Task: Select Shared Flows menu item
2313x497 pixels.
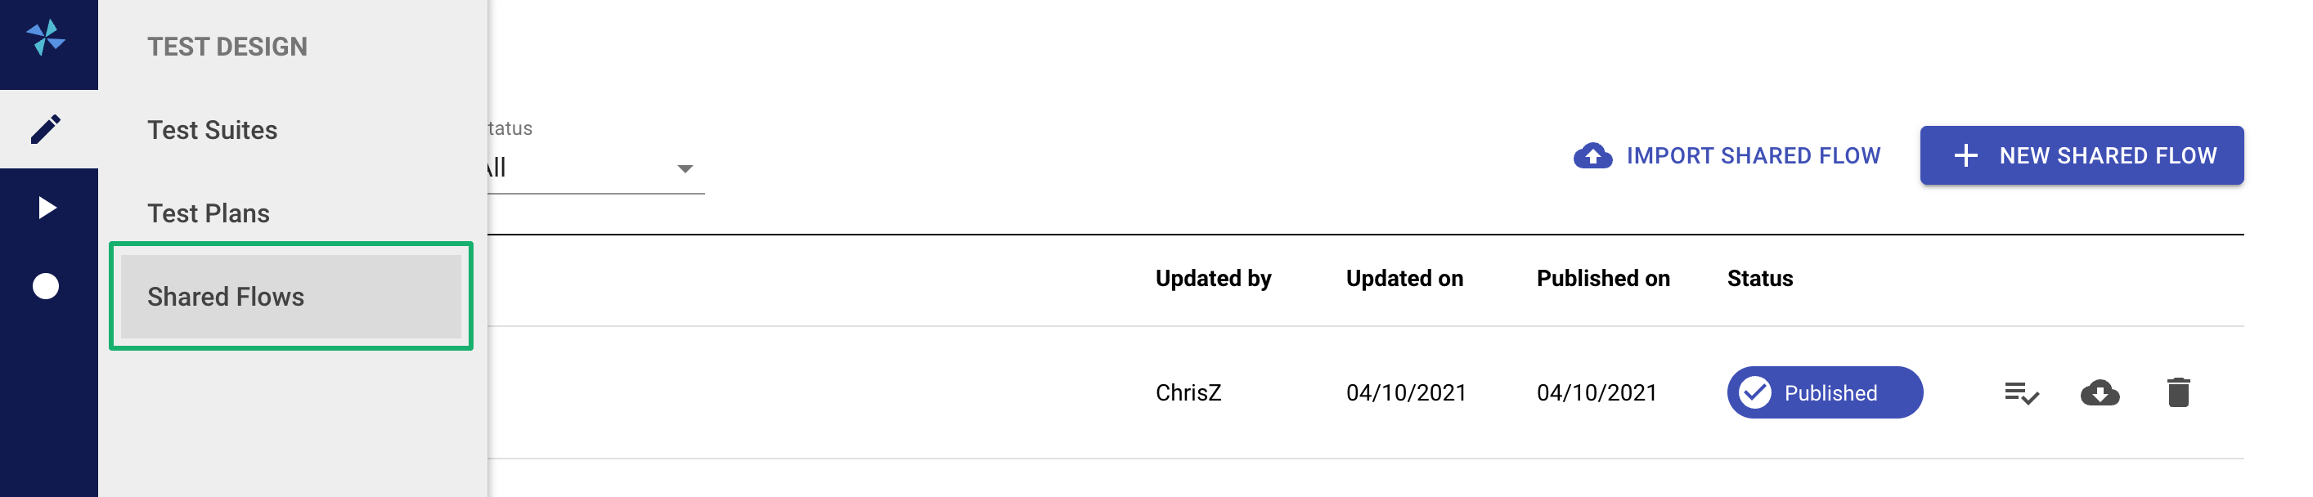Action: (x=291, y=297)
